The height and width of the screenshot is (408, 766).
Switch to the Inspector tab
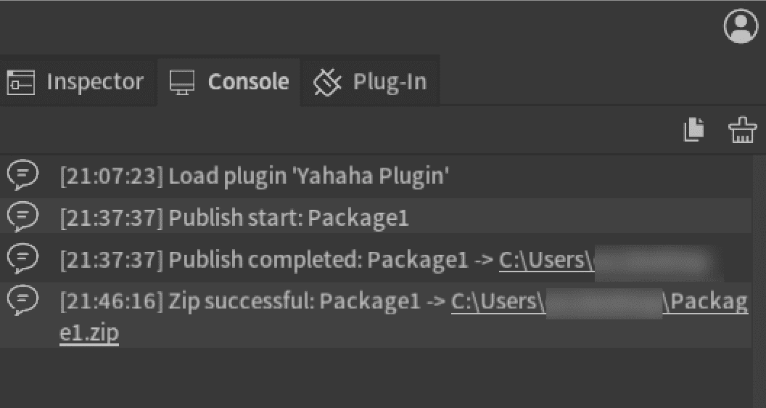[x=94, y=82]
